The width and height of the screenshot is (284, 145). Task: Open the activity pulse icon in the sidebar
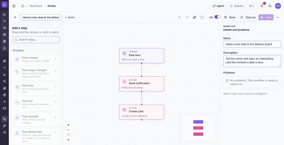coord(4,102)
